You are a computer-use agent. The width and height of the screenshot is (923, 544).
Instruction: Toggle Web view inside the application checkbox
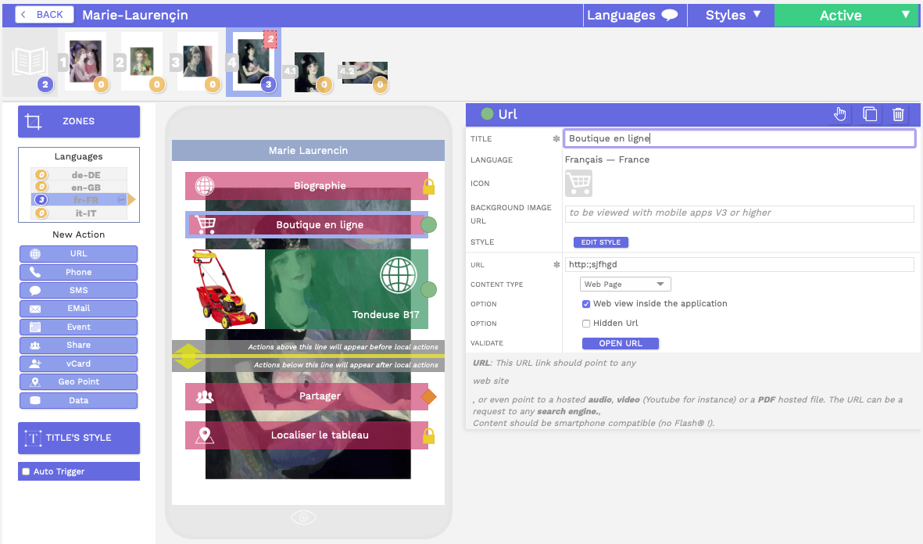[x=585, y=304]
